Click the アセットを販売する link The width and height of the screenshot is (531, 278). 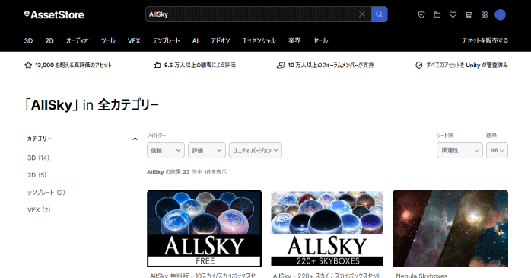click(x=485, y=40)
